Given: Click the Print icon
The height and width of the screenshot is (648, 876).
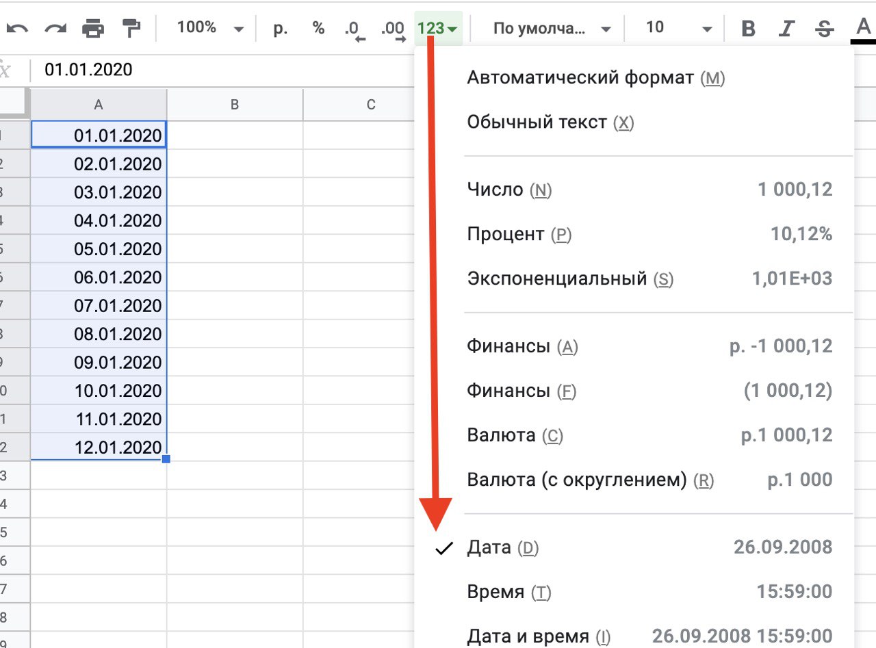Looking at the screenshot, I should pyautogui.click(x=93, y=28).
